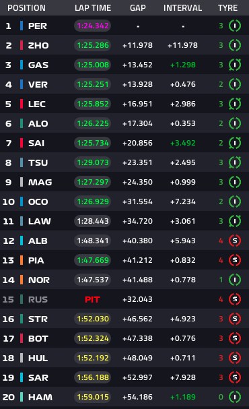Click the TYRE column header
Image resolution: width=249 pixels, height=409 pixels.
227,8
